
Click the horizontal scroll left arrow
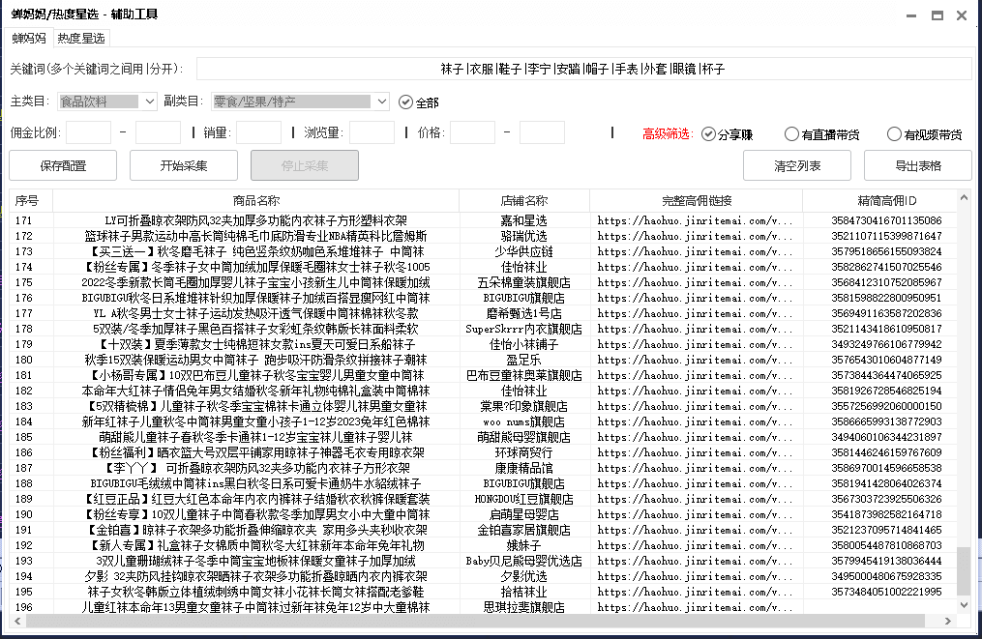[17, 621]
